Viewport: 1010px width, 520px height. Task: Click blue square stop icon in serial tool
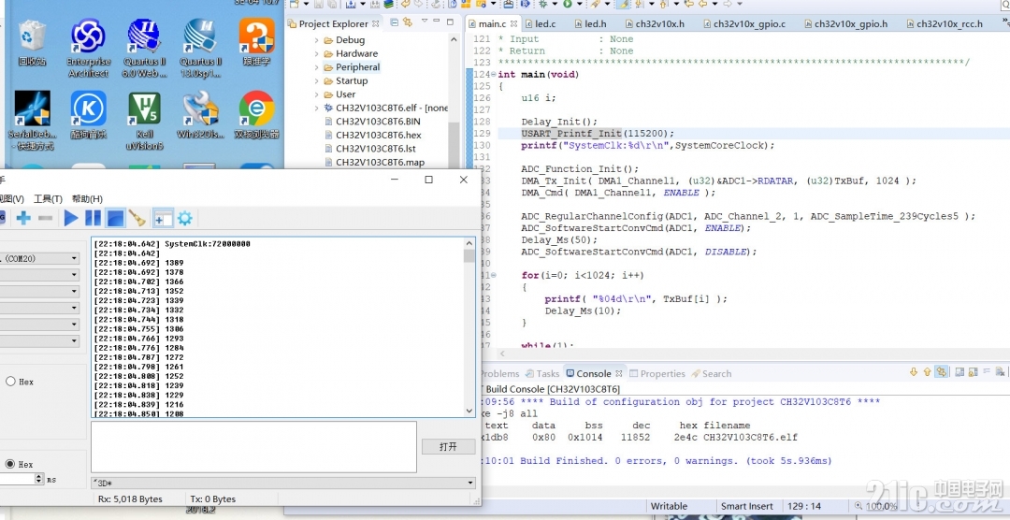[115, 219]
